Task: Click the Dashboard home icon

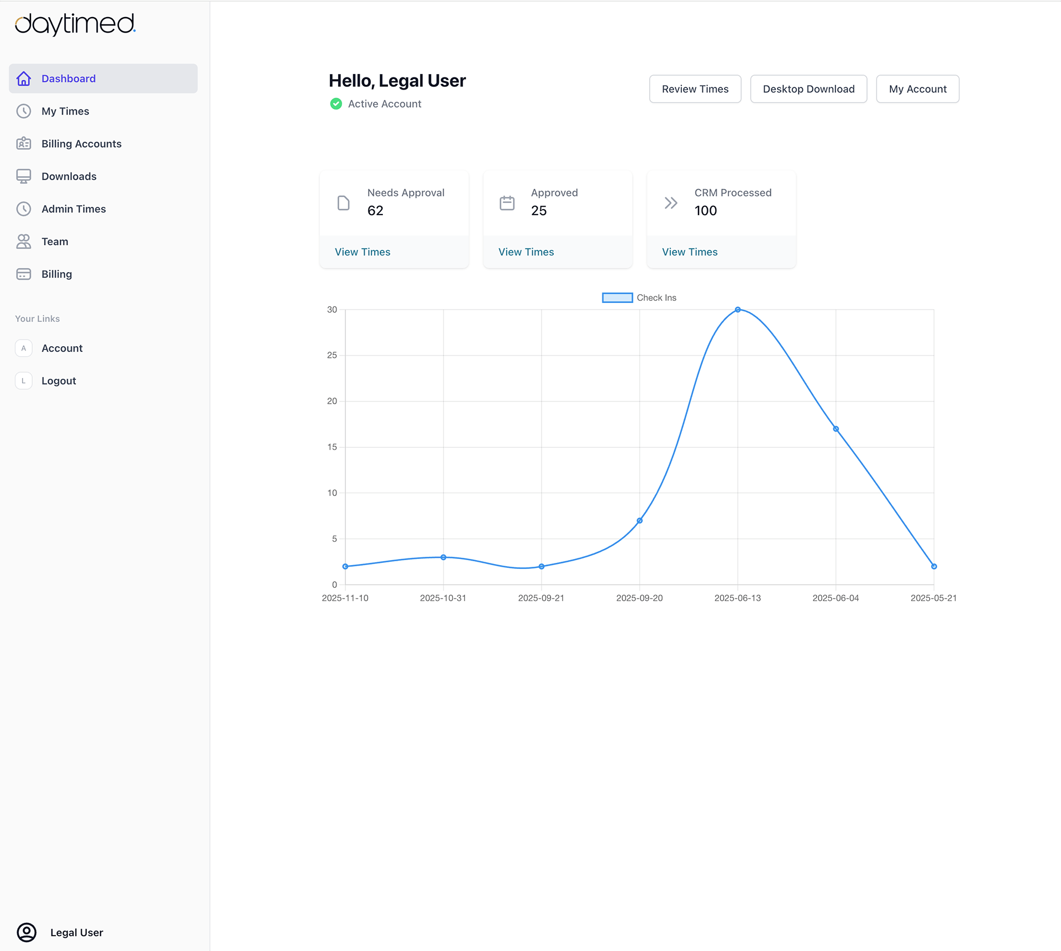Action: pyautogui.click(x=24, y=79)
